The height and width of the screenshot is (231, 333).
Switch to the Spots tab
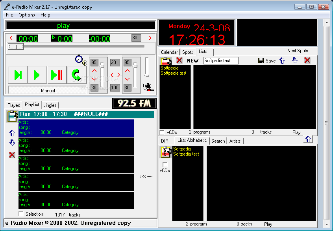(187, 52)
